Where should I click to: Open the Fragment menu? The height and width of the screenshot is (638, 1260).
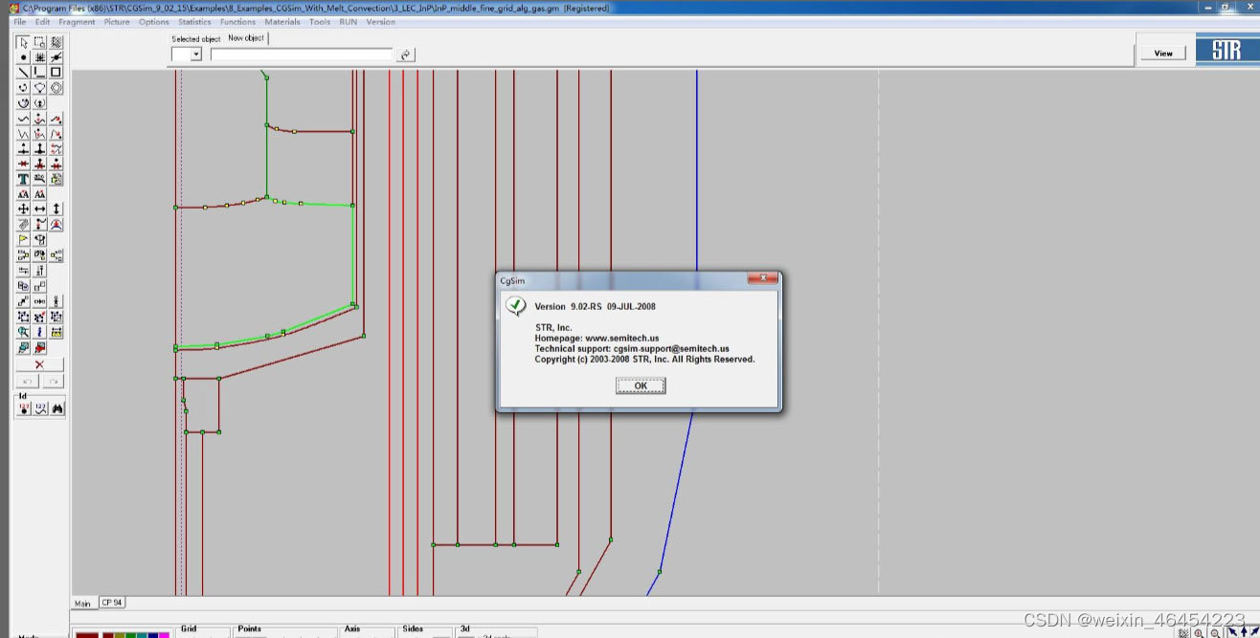click(77, 21)
